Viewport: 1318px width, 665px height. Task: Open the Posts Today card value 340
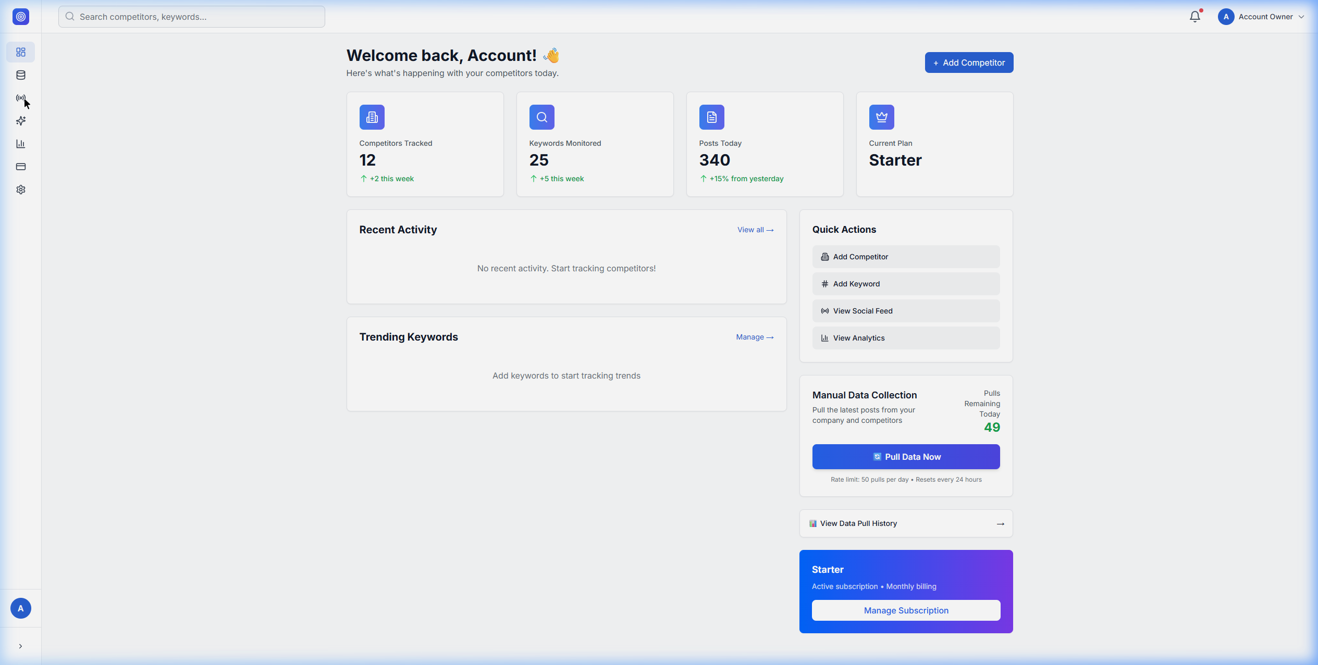pyautogui.click(x=715, y=160)
